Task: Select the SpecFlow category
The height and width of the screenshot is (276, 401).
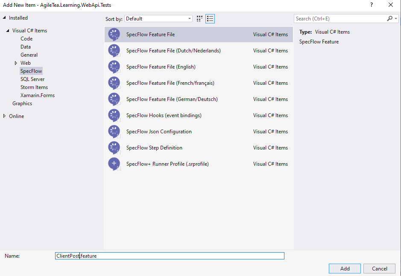Action: [x=31, y=71]
